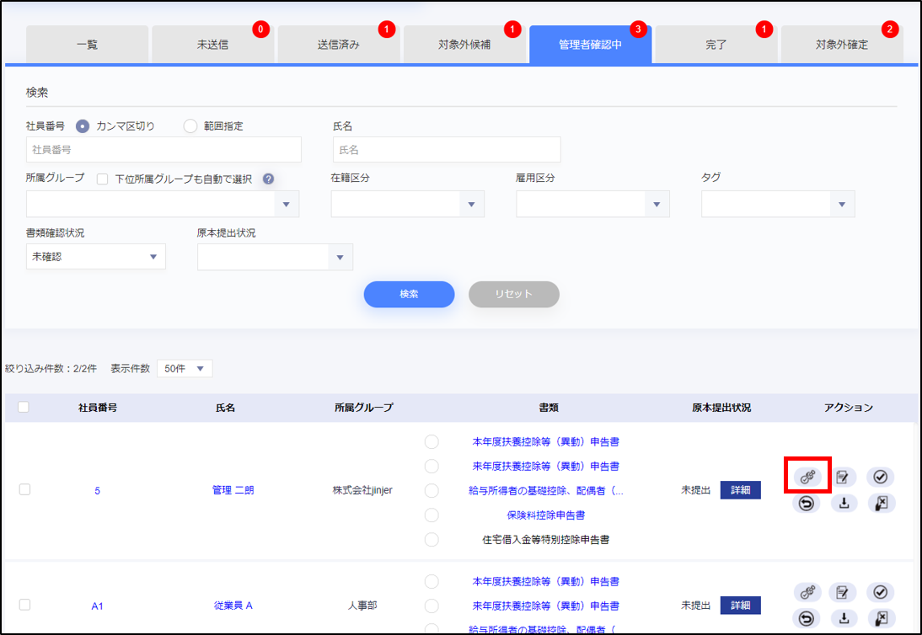Click the 原本提出状況 column header
The width and height of the screenshot is (922, 635).
pos(721,407)
